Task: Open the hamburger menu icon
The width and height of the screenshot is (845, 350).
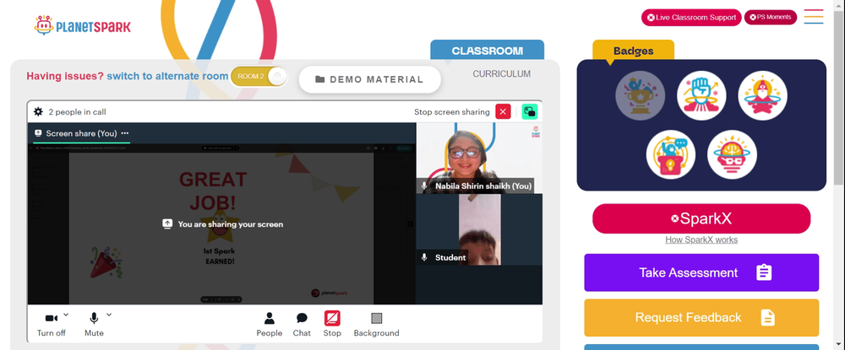Action: (x=813, y=17)
